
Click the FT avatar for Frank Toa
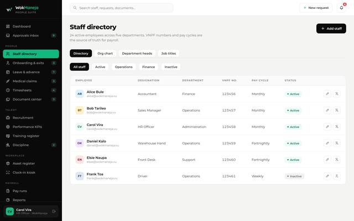80,176
